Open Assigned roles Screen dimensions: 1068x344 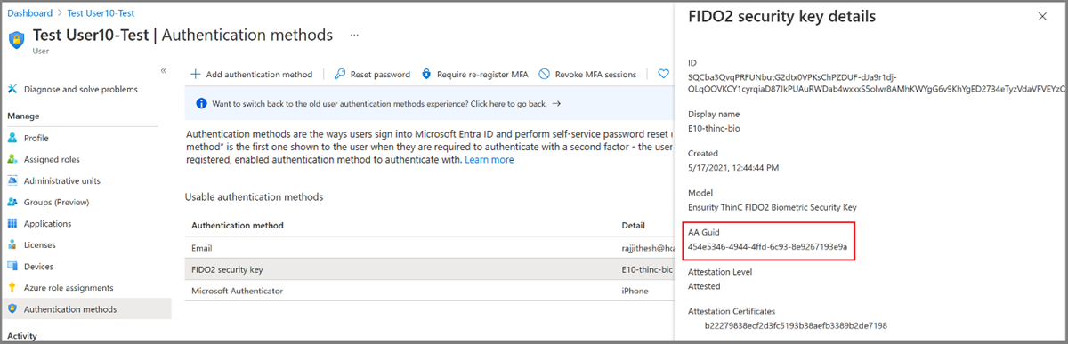[x=52, y=159]
